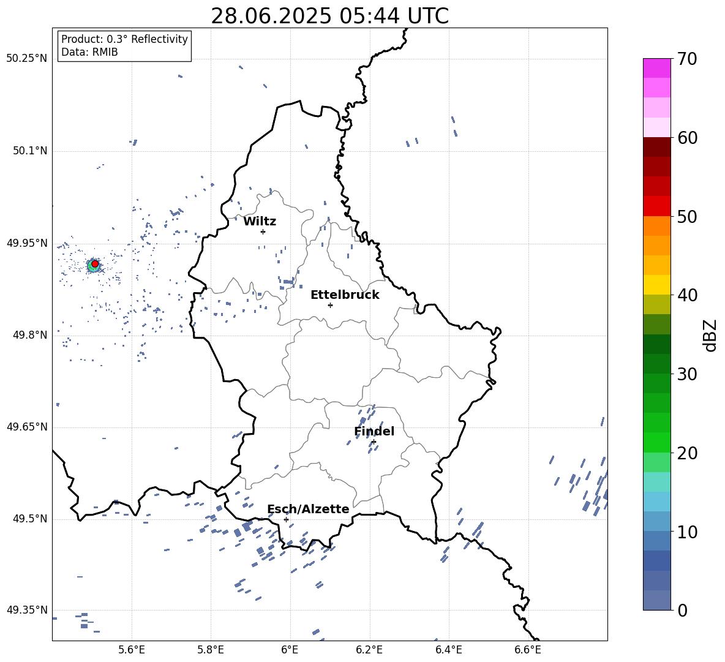Image resolution: width=725 pixels, height=662 pixels.
Task: Pick the dark maroon swatch just below 60
Action: point(657,147)
